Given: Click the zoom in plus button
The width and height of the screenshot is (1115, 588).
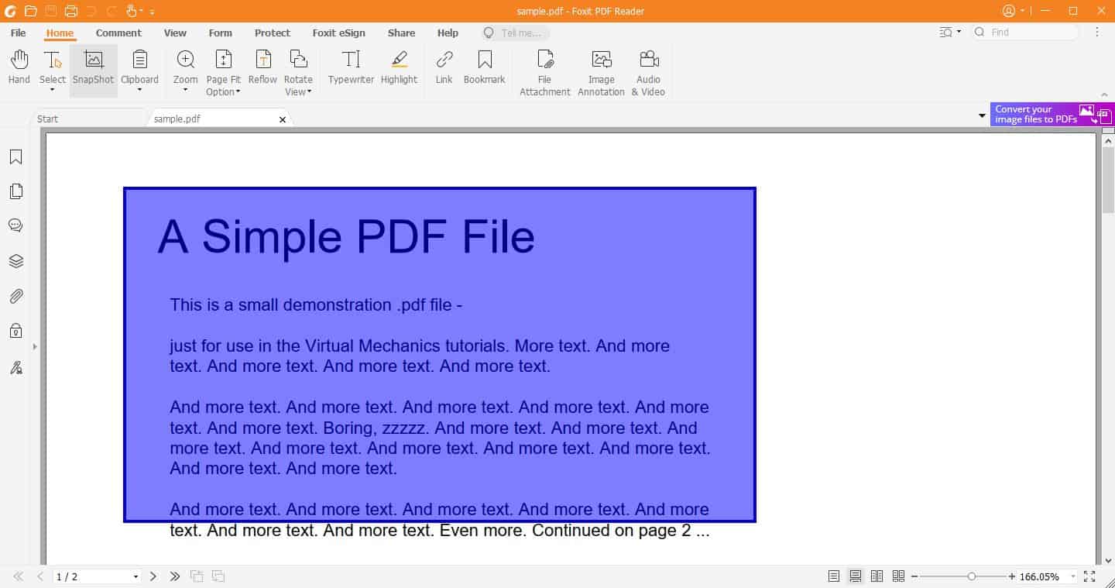Looking at the screenshot, I should coord(1012,576).
